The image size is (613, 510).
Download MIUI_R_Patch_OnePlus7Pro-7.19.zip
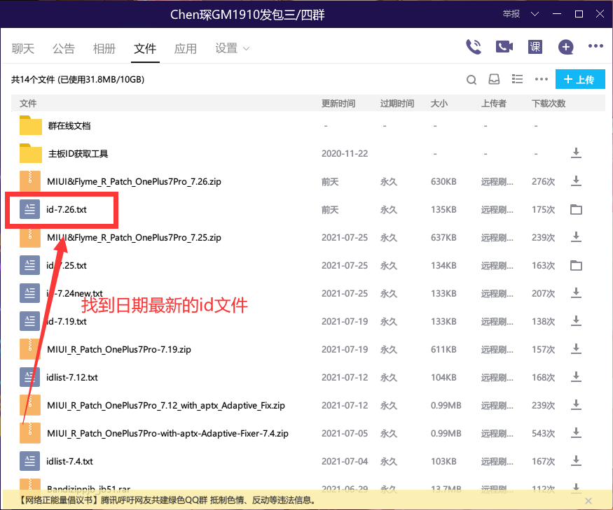[576, 349]
